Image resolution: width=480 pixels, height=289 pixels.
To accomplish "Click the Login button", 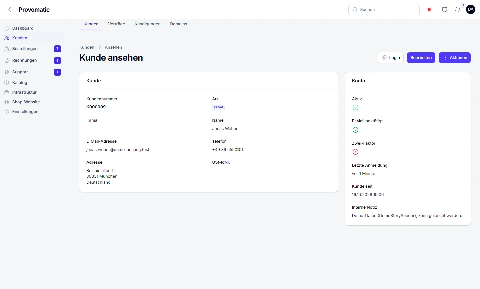I will pos(391,58).
